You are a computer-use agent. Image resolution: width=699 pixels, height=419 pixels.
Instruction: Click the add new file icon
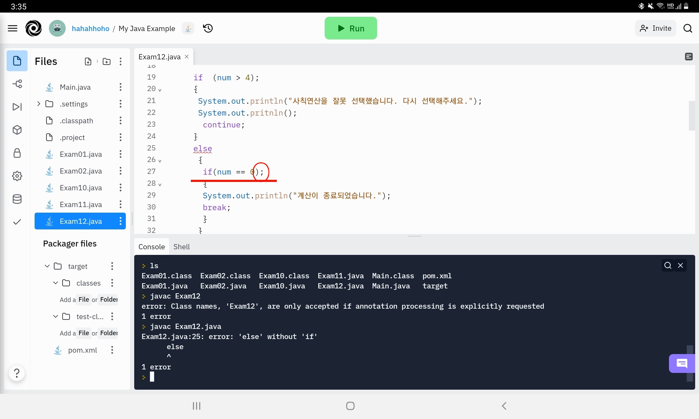[x=88, y=61]
